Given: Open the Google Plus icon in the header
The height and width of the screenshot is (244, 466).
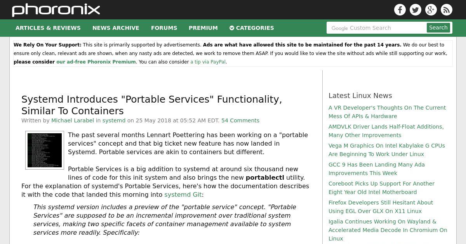Looking at the screenshot, I should point(431,10).
